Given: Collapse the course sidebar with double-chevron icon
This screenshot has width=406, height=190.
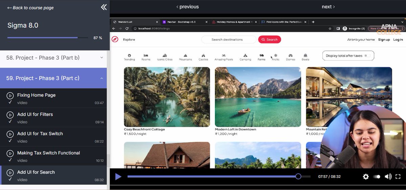Looking at the screenshot, I should pos(104,7).
